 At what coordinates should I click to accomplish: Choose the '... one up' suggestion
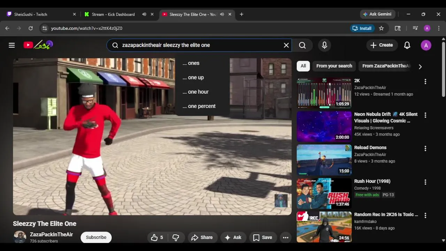[202, 77]
